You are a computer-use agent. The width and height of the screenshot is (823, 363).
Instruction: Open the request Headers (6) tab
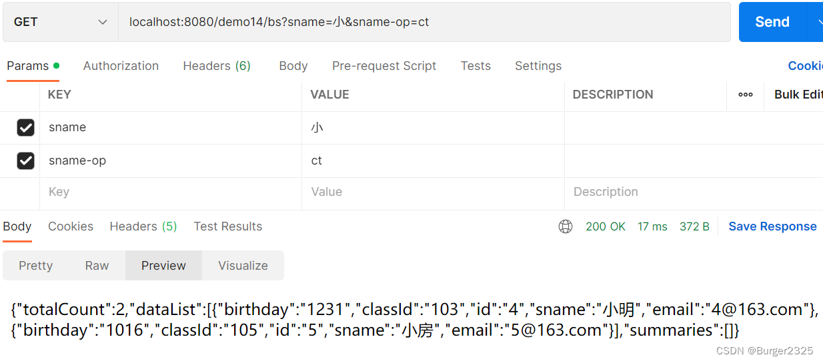(x=217, y=66)
